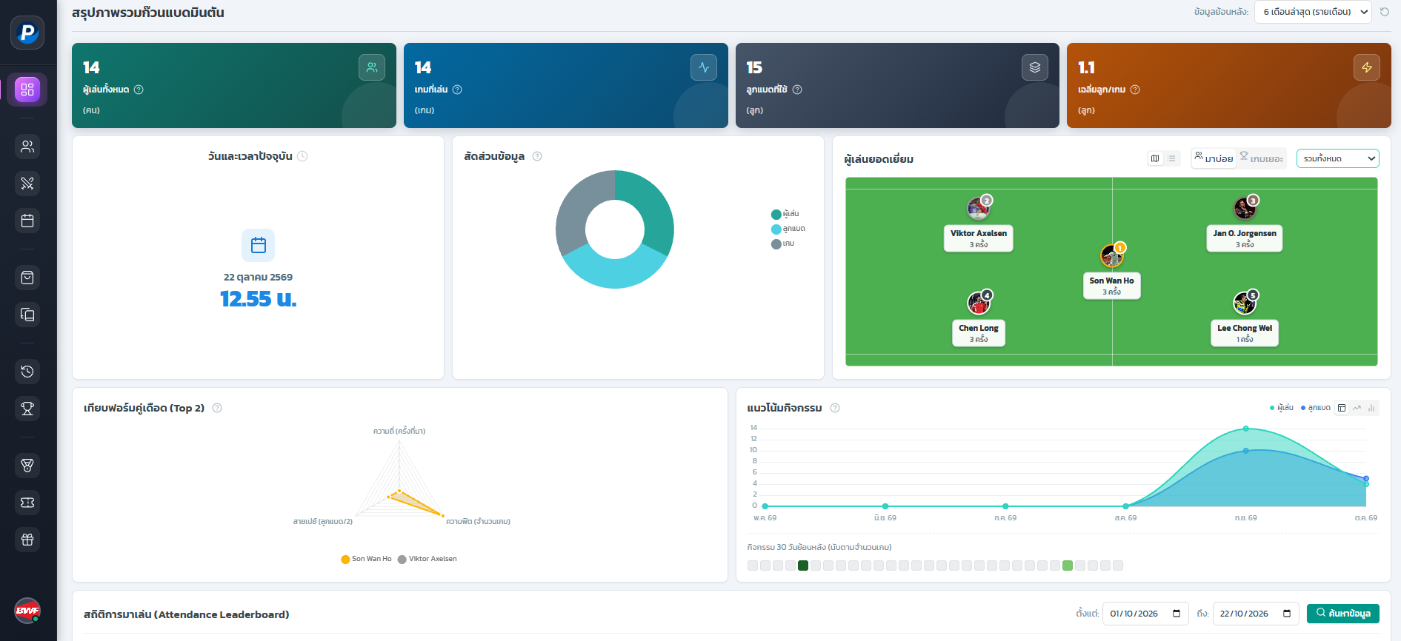Viewport: 1401px width, 641px height.
Task: Open the รวมทั้งหมด filter dropdown
Action: [x=1337, y=158]
